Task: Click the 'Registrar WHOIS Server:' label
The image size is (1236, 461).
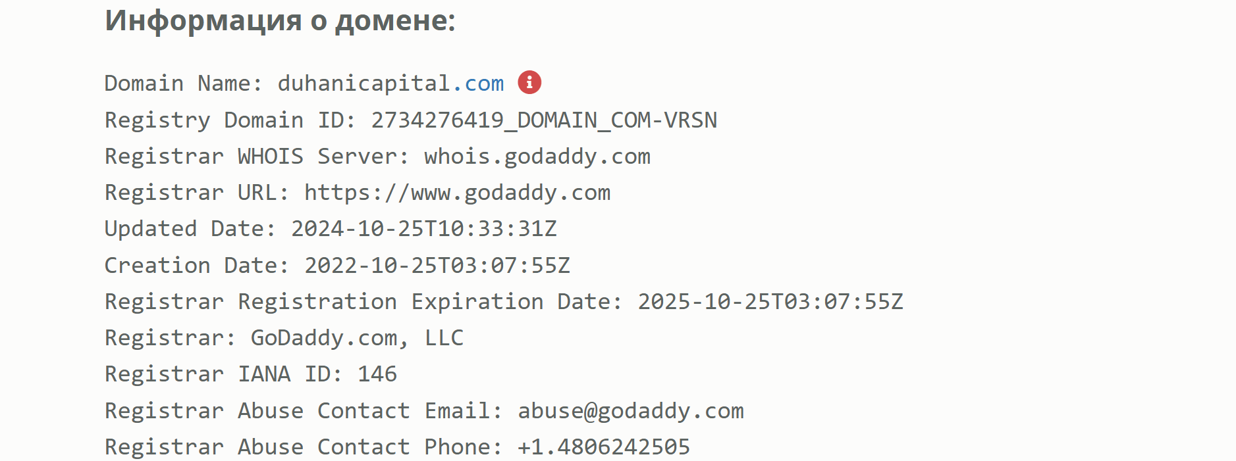Action: pos(257,157)
